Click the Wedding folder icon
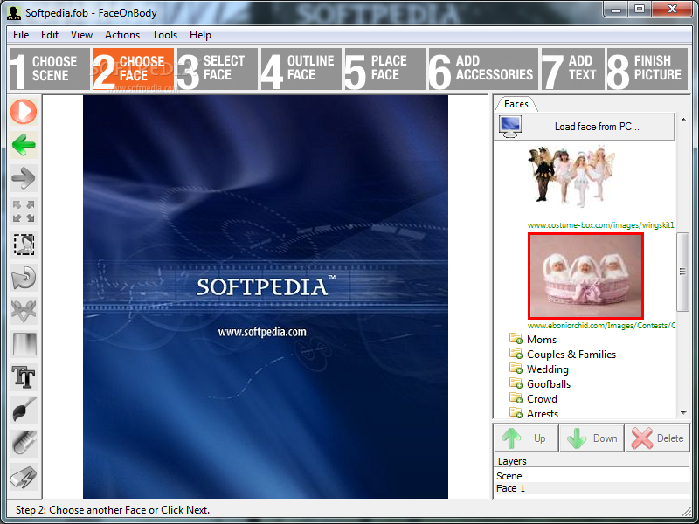The height and width of the screenshot is (524, 699). (x=516, y=369)
